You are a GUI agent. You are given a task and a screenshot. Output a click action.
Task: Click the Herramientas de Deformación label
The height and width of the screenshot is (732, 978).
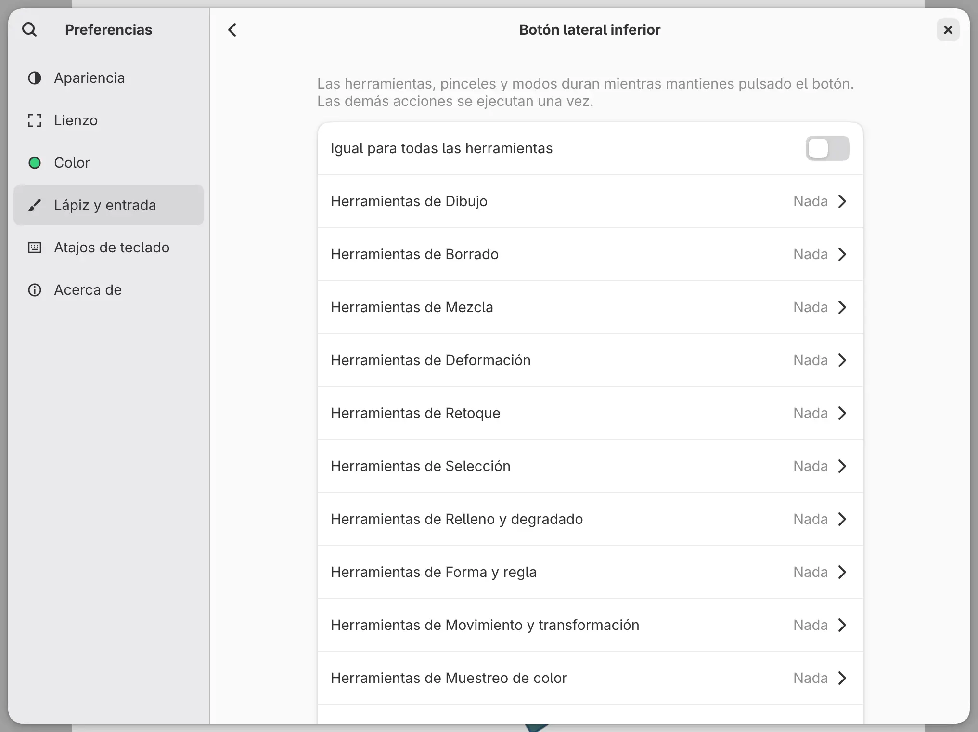click(431, 360)
